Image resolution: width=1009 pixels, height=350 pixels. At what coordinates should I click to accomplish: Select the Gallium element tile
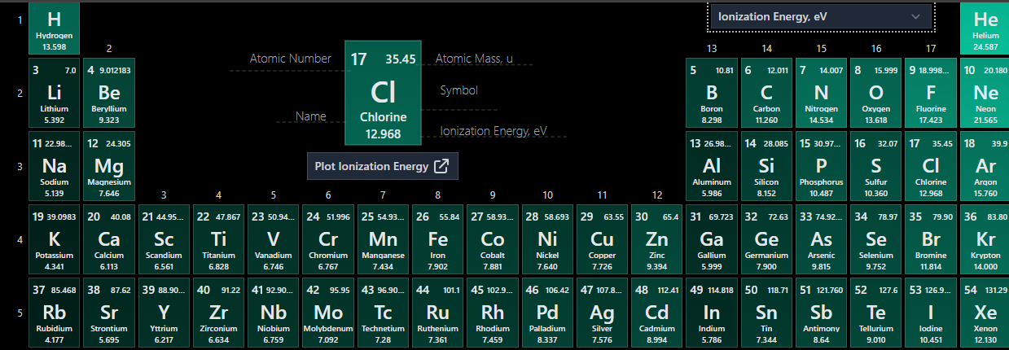coord(712,240)
